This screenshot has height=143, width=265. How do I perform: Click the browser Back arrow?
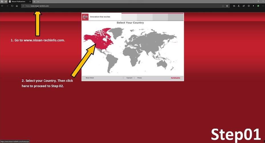[x=2, y=6]
